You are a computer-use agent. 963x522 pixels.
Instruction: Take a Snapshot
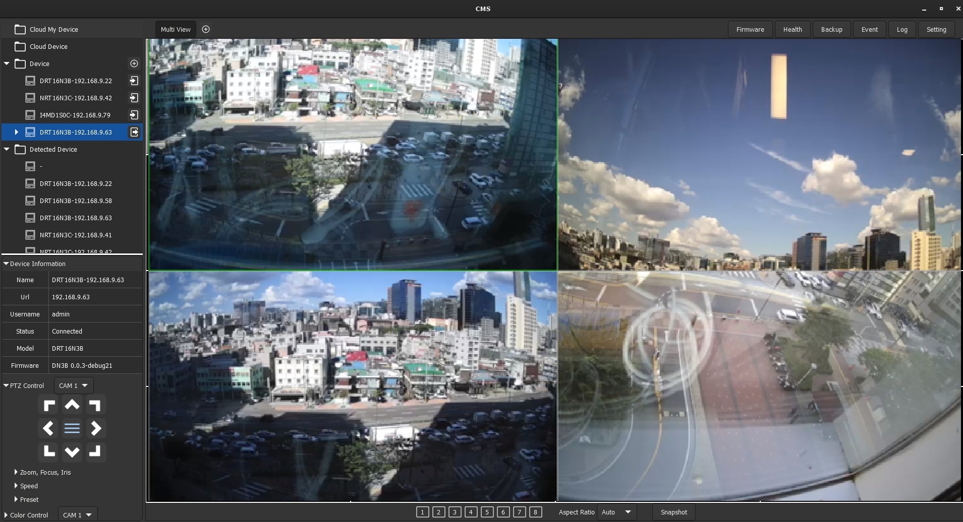(673, 512)
